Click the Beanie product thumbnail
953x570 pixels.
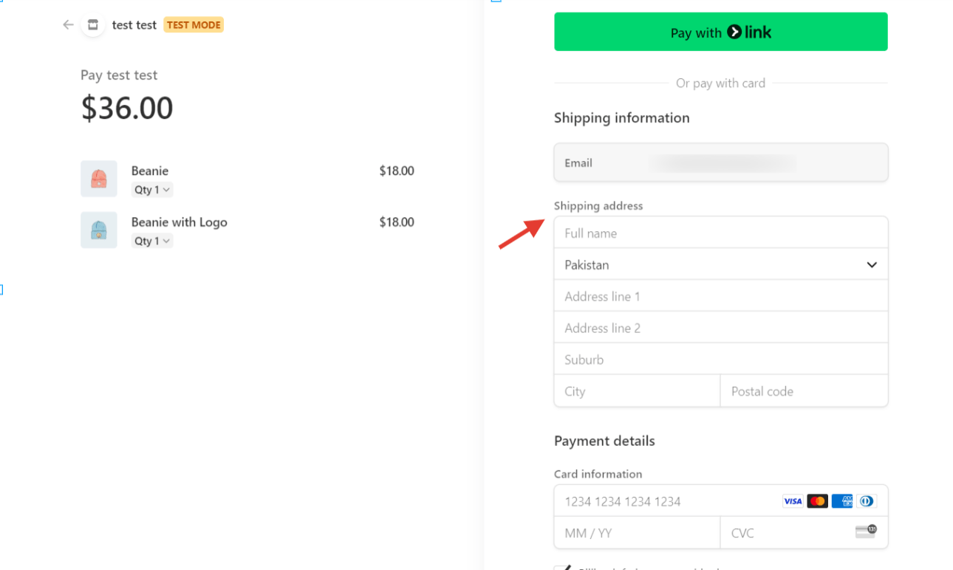[x=99, y=179]
